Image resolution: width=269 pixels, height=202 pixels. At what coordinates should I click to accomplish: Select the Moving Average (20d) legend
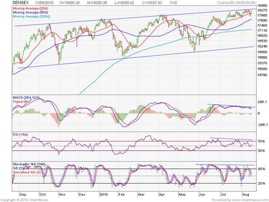[x=30, y=8]
